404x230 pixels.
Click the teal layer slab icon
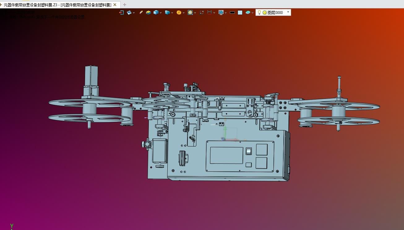point(248,12)
